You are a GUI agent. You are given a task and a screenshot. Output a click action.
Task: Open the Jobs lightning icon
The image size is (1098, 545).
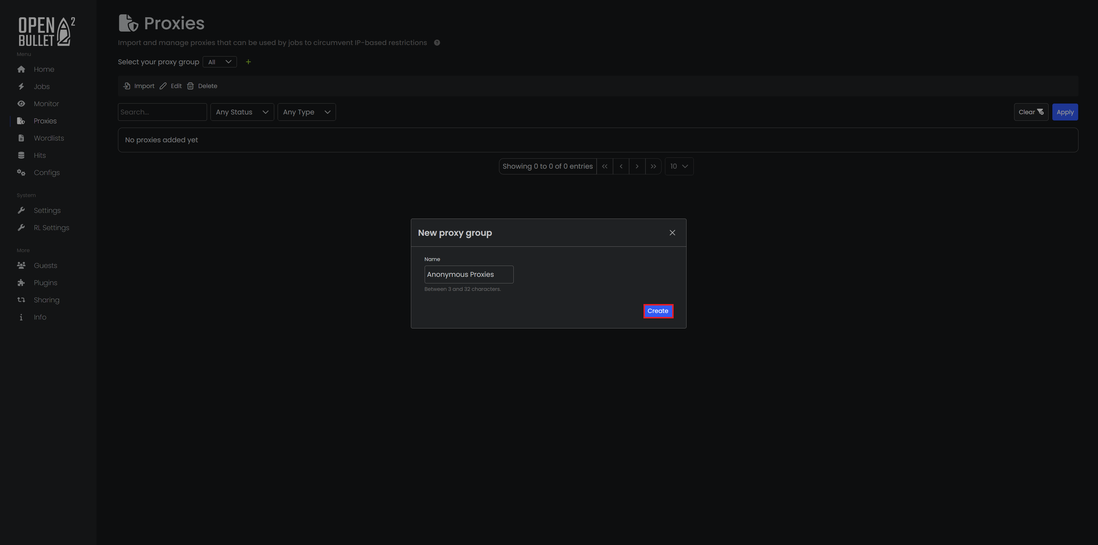[21, 86]
